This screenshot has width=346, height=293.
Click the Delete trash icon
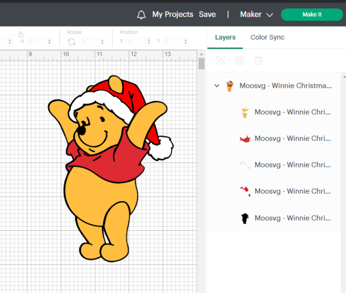(258, 60)
